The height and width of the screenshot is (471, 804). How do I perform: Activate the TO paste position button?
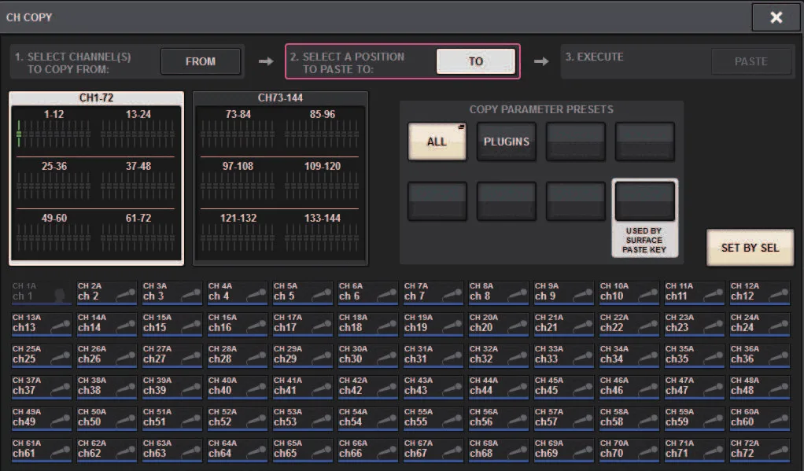click(x=476, y=61)
